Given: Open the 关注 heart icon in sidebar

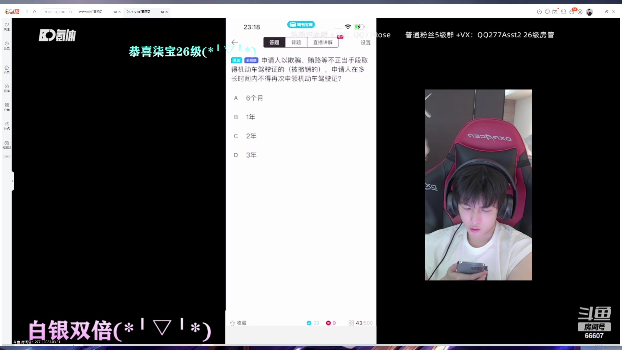Looking at the screenshot, I should [x=6, y=27].
